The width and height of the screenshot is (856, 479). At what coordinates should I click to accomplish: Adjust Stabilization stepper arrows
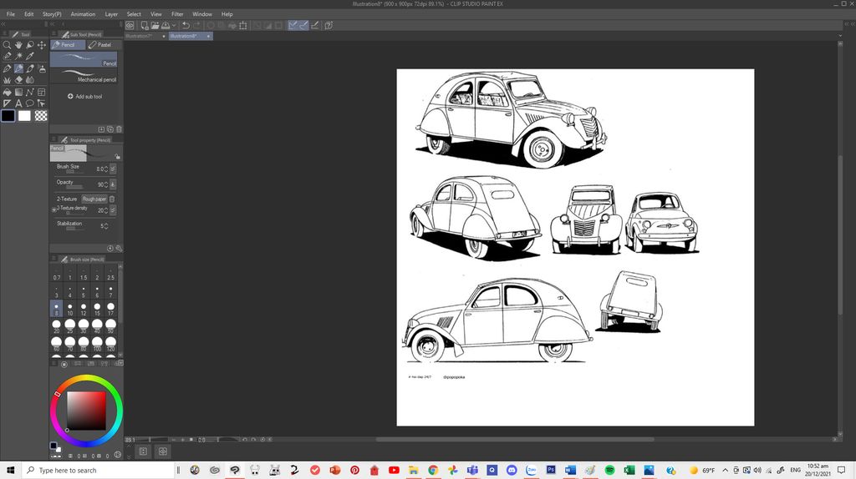pyautogui.click(x=106, y=225)
